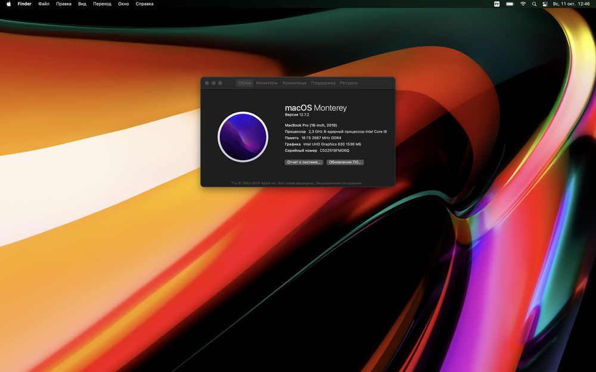Click the macOS Monterey logo image
Viewport: 596px width, 372px height.
pos(243,137)
